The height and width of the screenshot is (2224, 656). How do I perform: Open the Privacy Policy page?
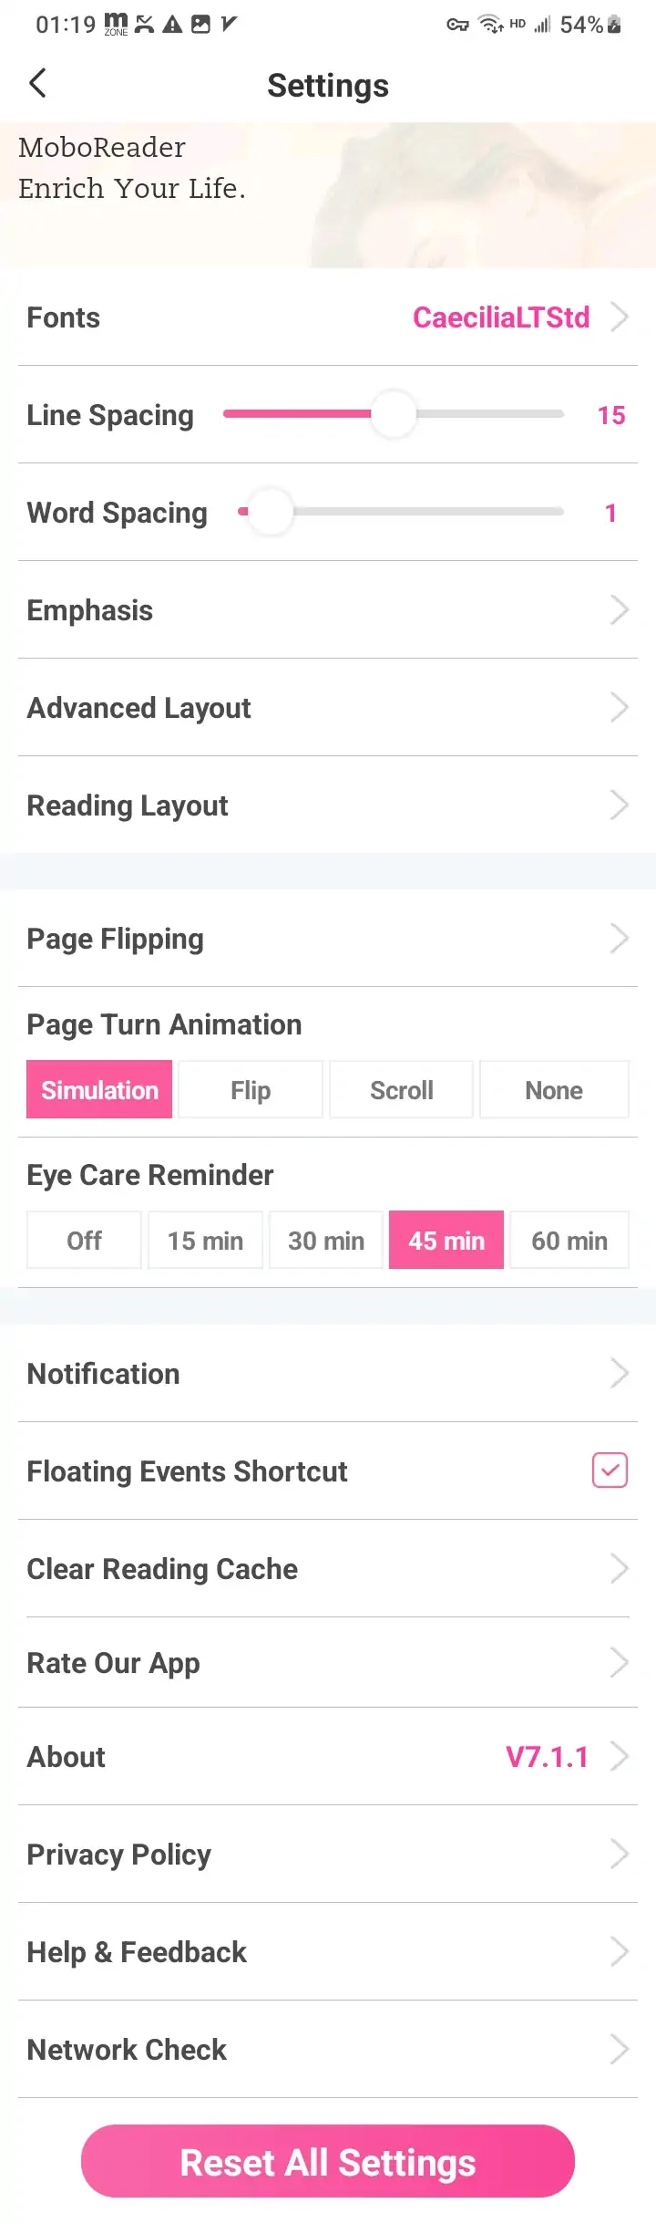[328, 1854]
